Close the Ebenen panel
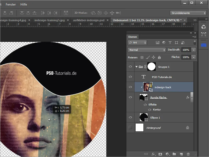The width and height of the screenshot is (209, 157). (195, 33)
